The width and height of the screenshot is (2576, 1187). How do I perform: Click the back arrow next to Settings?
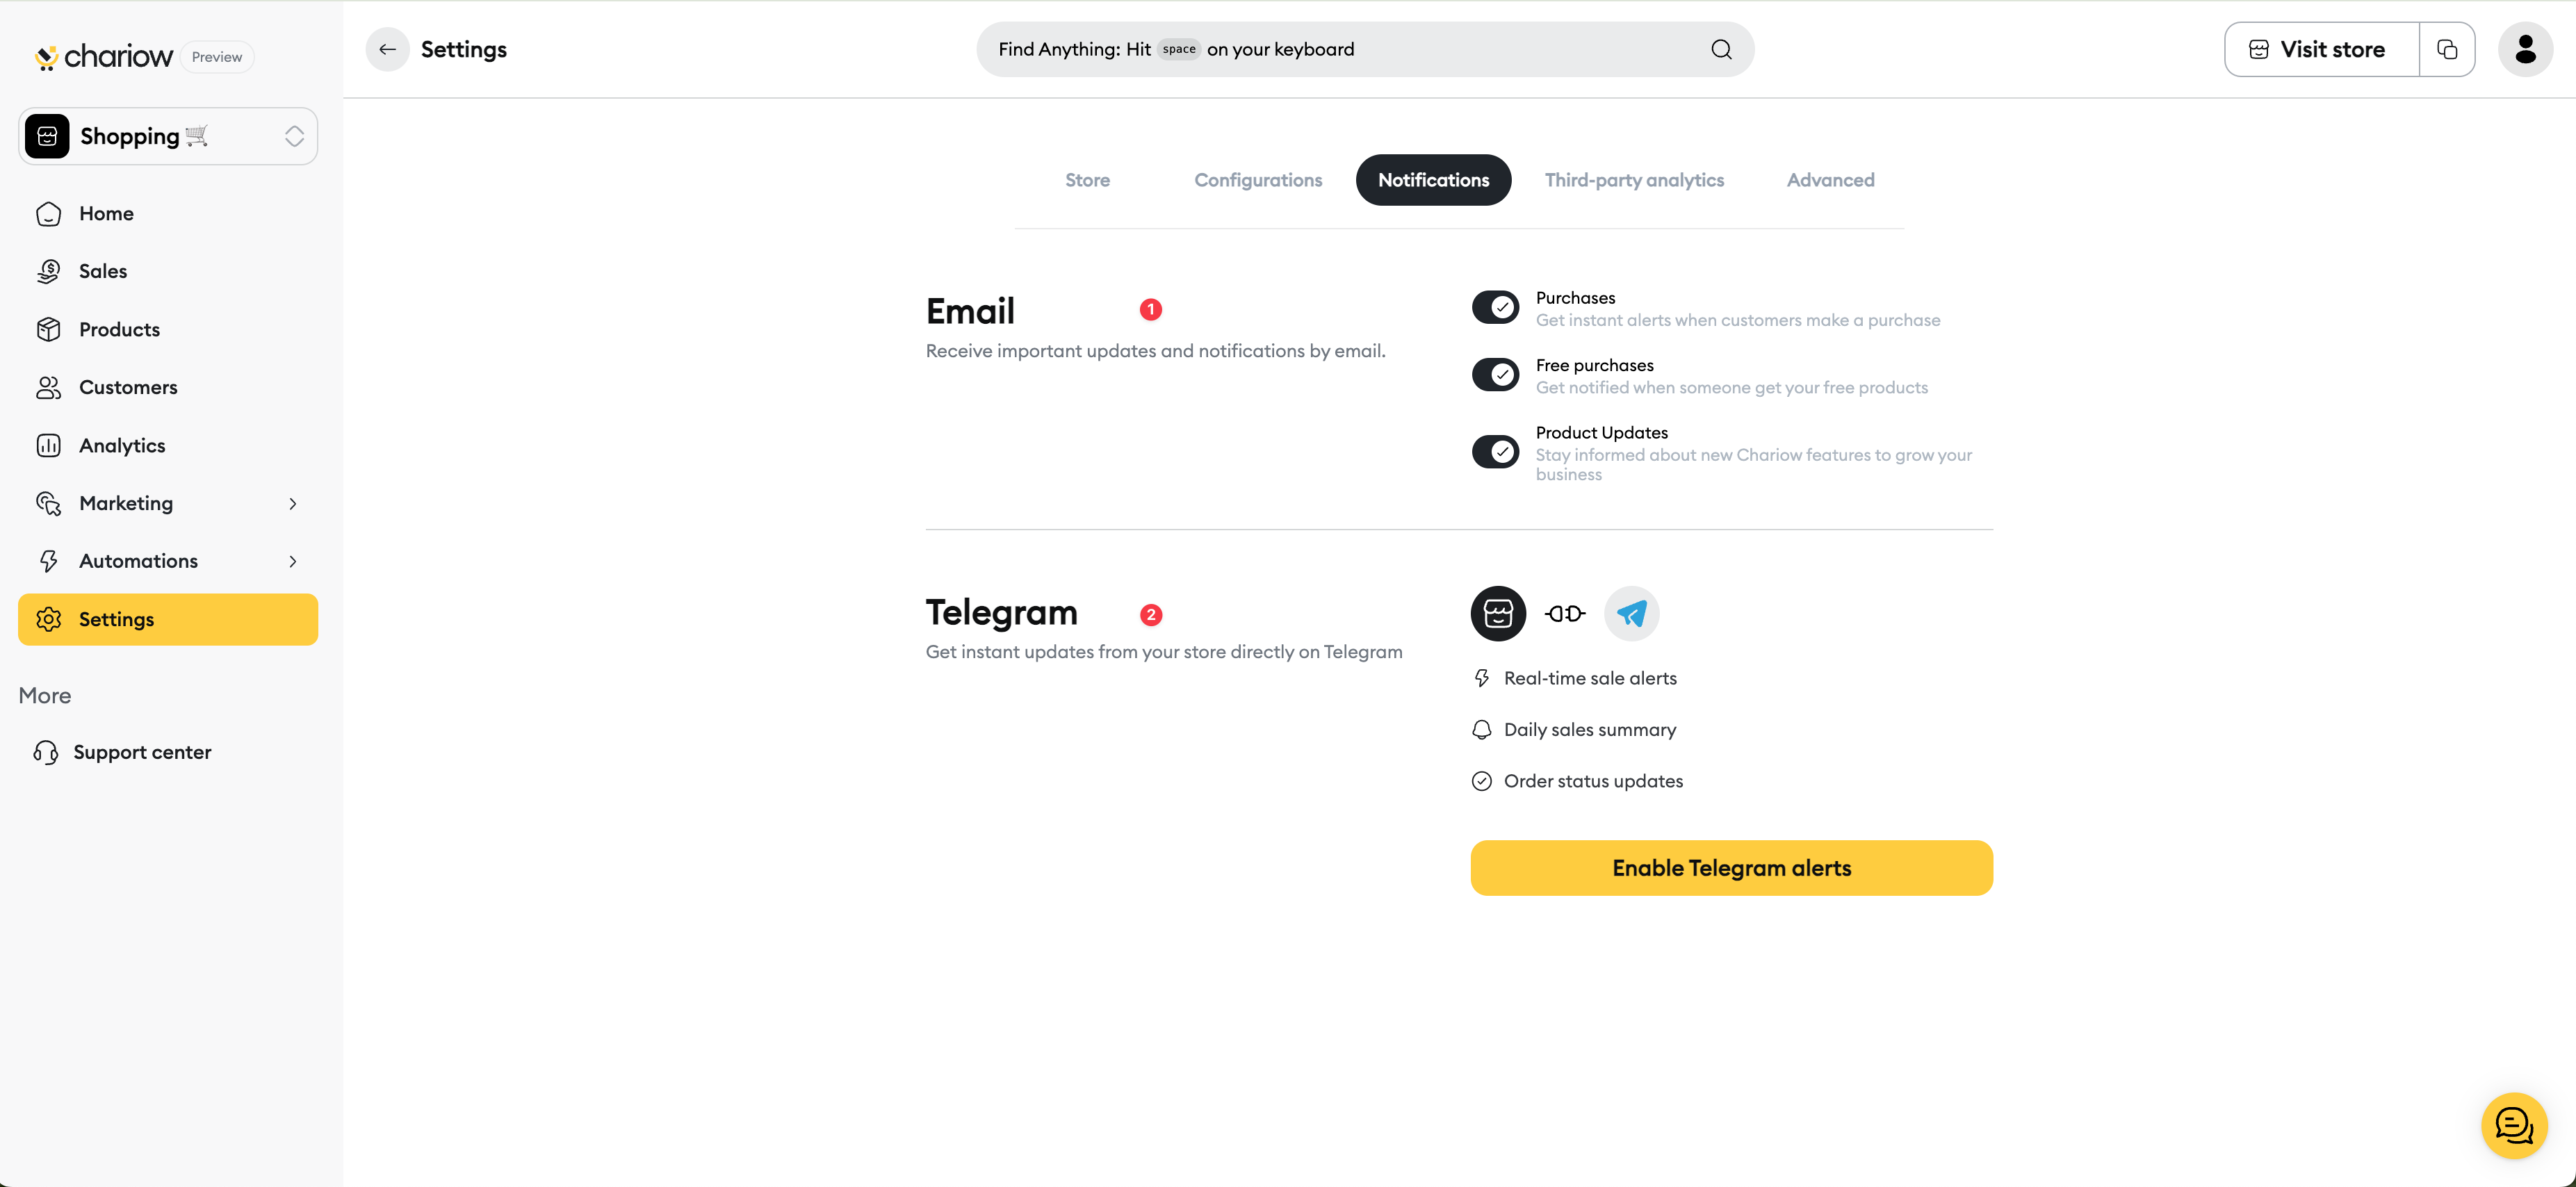[387, 50]
